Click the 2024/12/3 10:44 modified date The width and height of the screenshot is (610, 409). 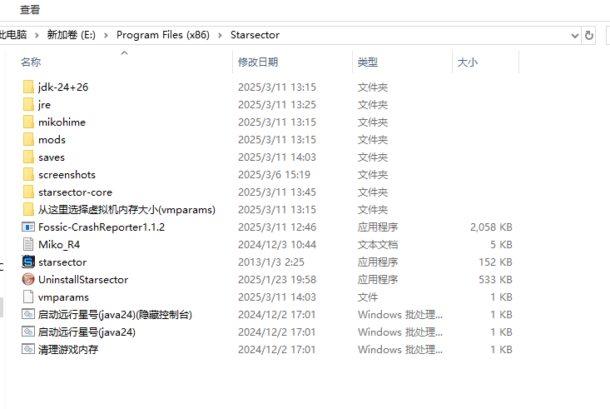tap(277, 244)
